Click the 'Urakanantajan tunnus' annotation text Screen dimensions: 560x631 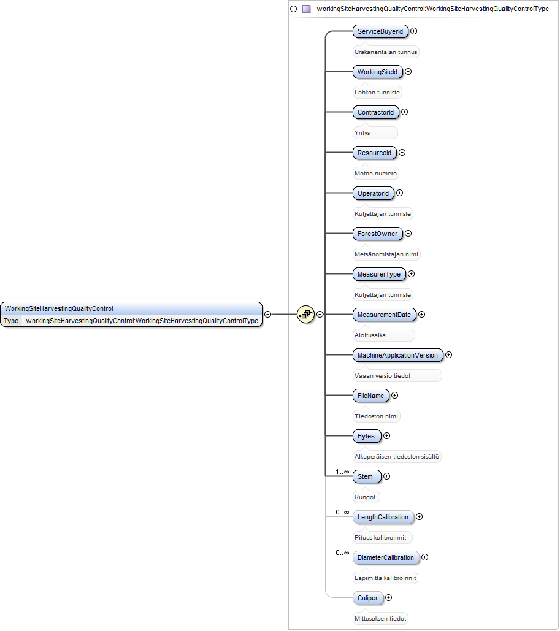coord(386,52)
